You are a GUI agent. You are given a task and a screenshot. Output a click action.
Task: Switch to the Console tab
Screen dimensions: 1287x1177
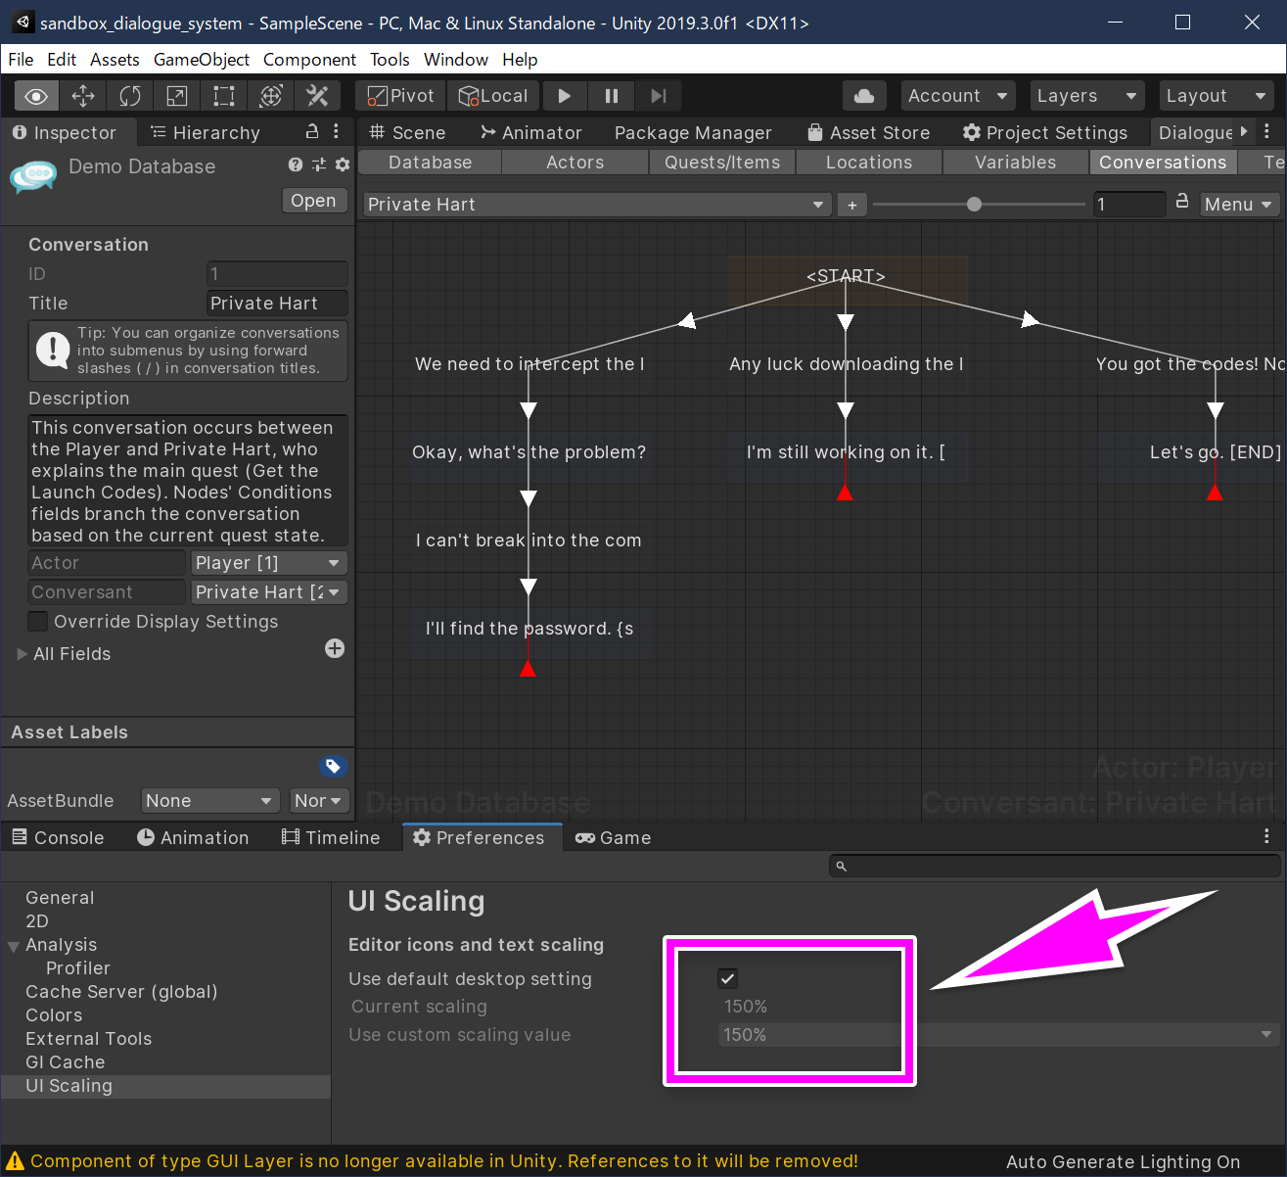click(58, 837)
